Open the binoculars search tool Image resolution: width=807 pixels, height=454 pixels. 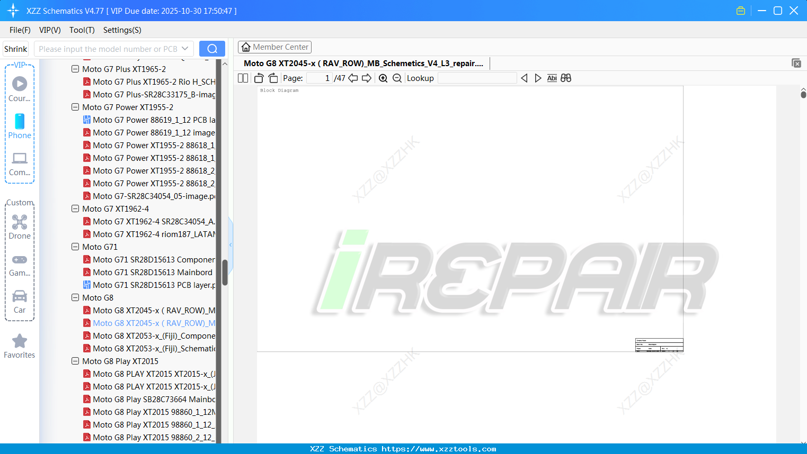coord(565,78)
